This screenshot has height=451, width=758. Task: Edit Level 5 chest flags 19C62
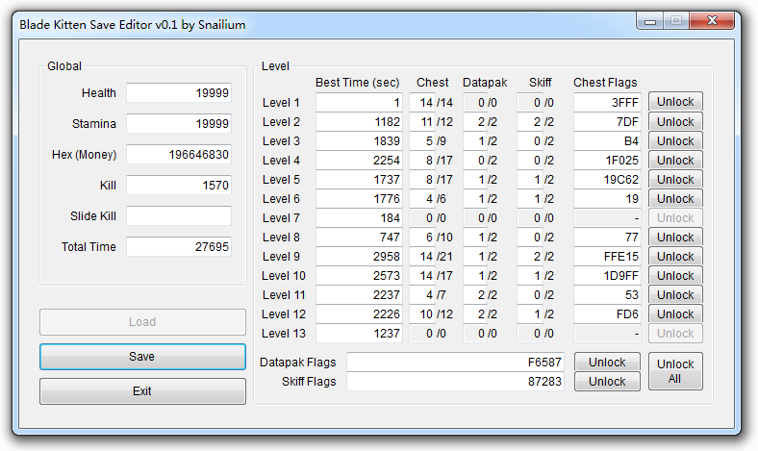tap(608, 180)
